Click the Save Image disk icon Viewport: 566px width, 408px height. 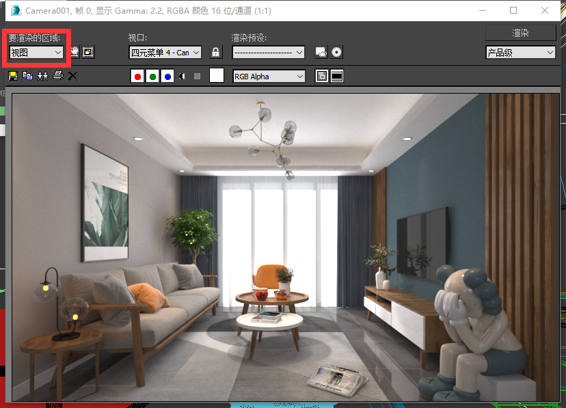coord(13,76)
